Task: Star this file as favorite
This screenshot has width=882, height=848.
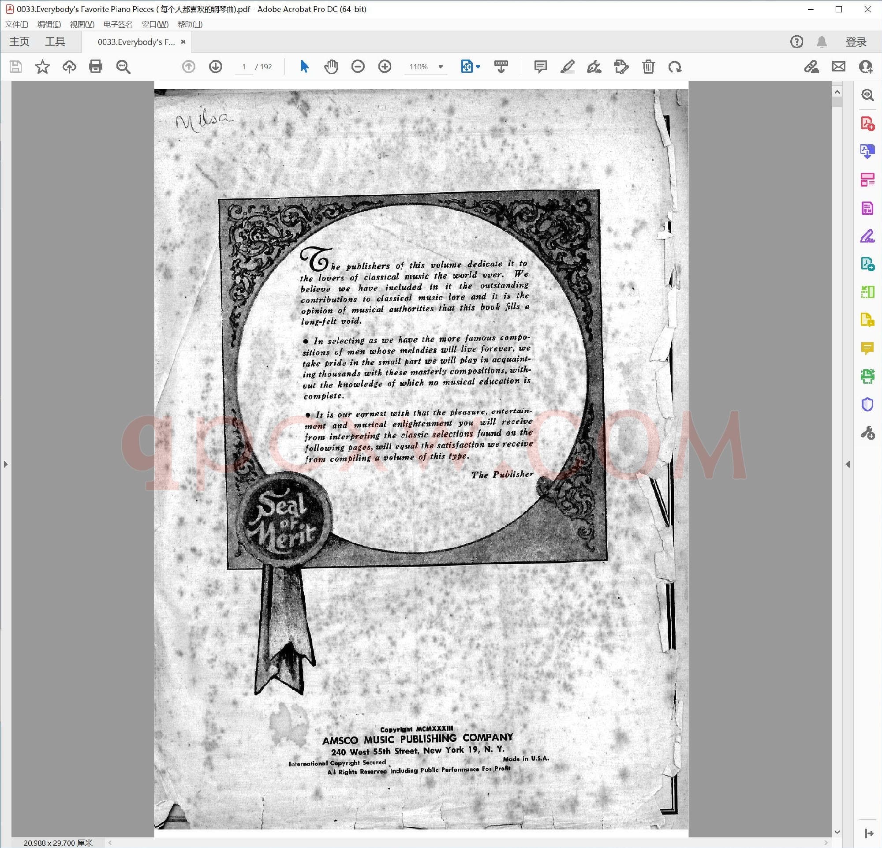Action: (42, 67)
